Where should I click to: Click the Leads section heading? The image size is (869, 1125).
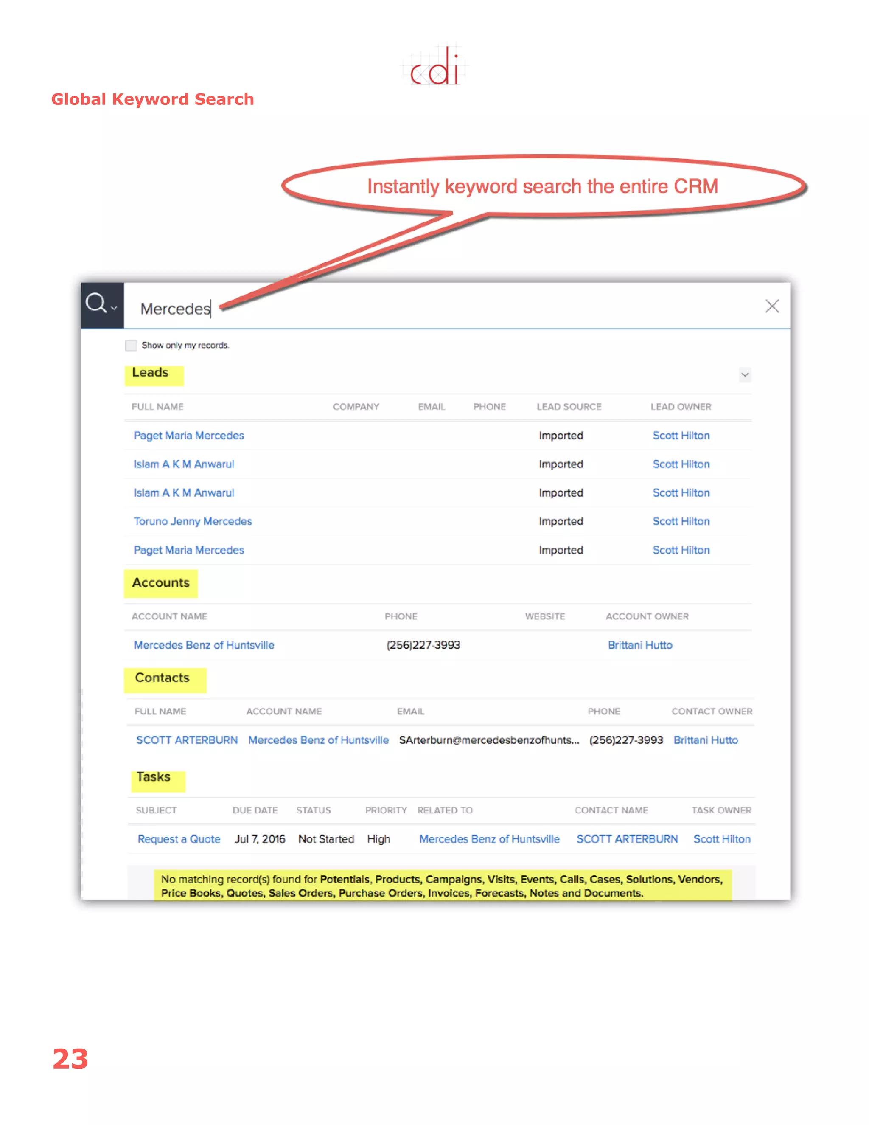click(x=150, y=372)
